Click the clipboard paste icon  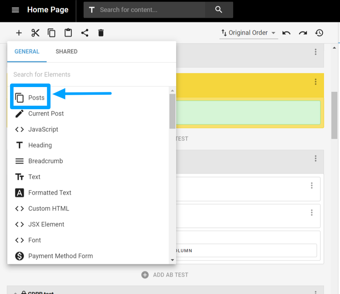(x=68, y=33)
